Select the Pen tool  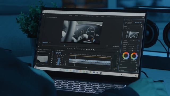52,61
